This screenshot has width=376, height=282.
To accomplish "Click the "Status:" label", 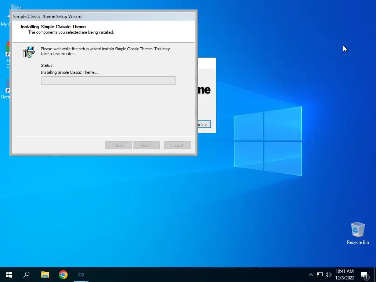I will 47,65.
